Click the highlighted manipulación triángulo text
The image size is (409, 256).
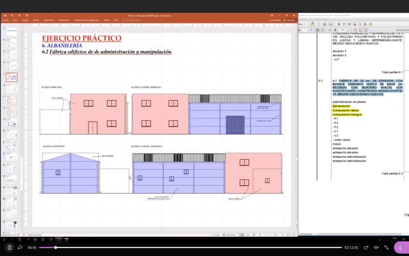coord(347,114)
